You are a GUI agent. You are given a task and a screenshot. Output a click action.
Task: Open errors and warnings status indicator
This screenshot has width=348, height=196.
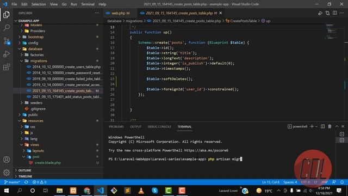click(39, 182)
